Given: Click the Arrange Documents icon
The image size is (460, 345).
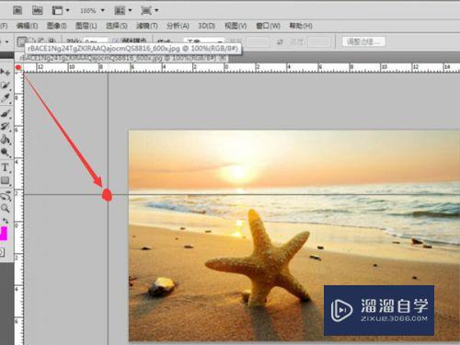Looking at the screenshot, I should point(119,10).
